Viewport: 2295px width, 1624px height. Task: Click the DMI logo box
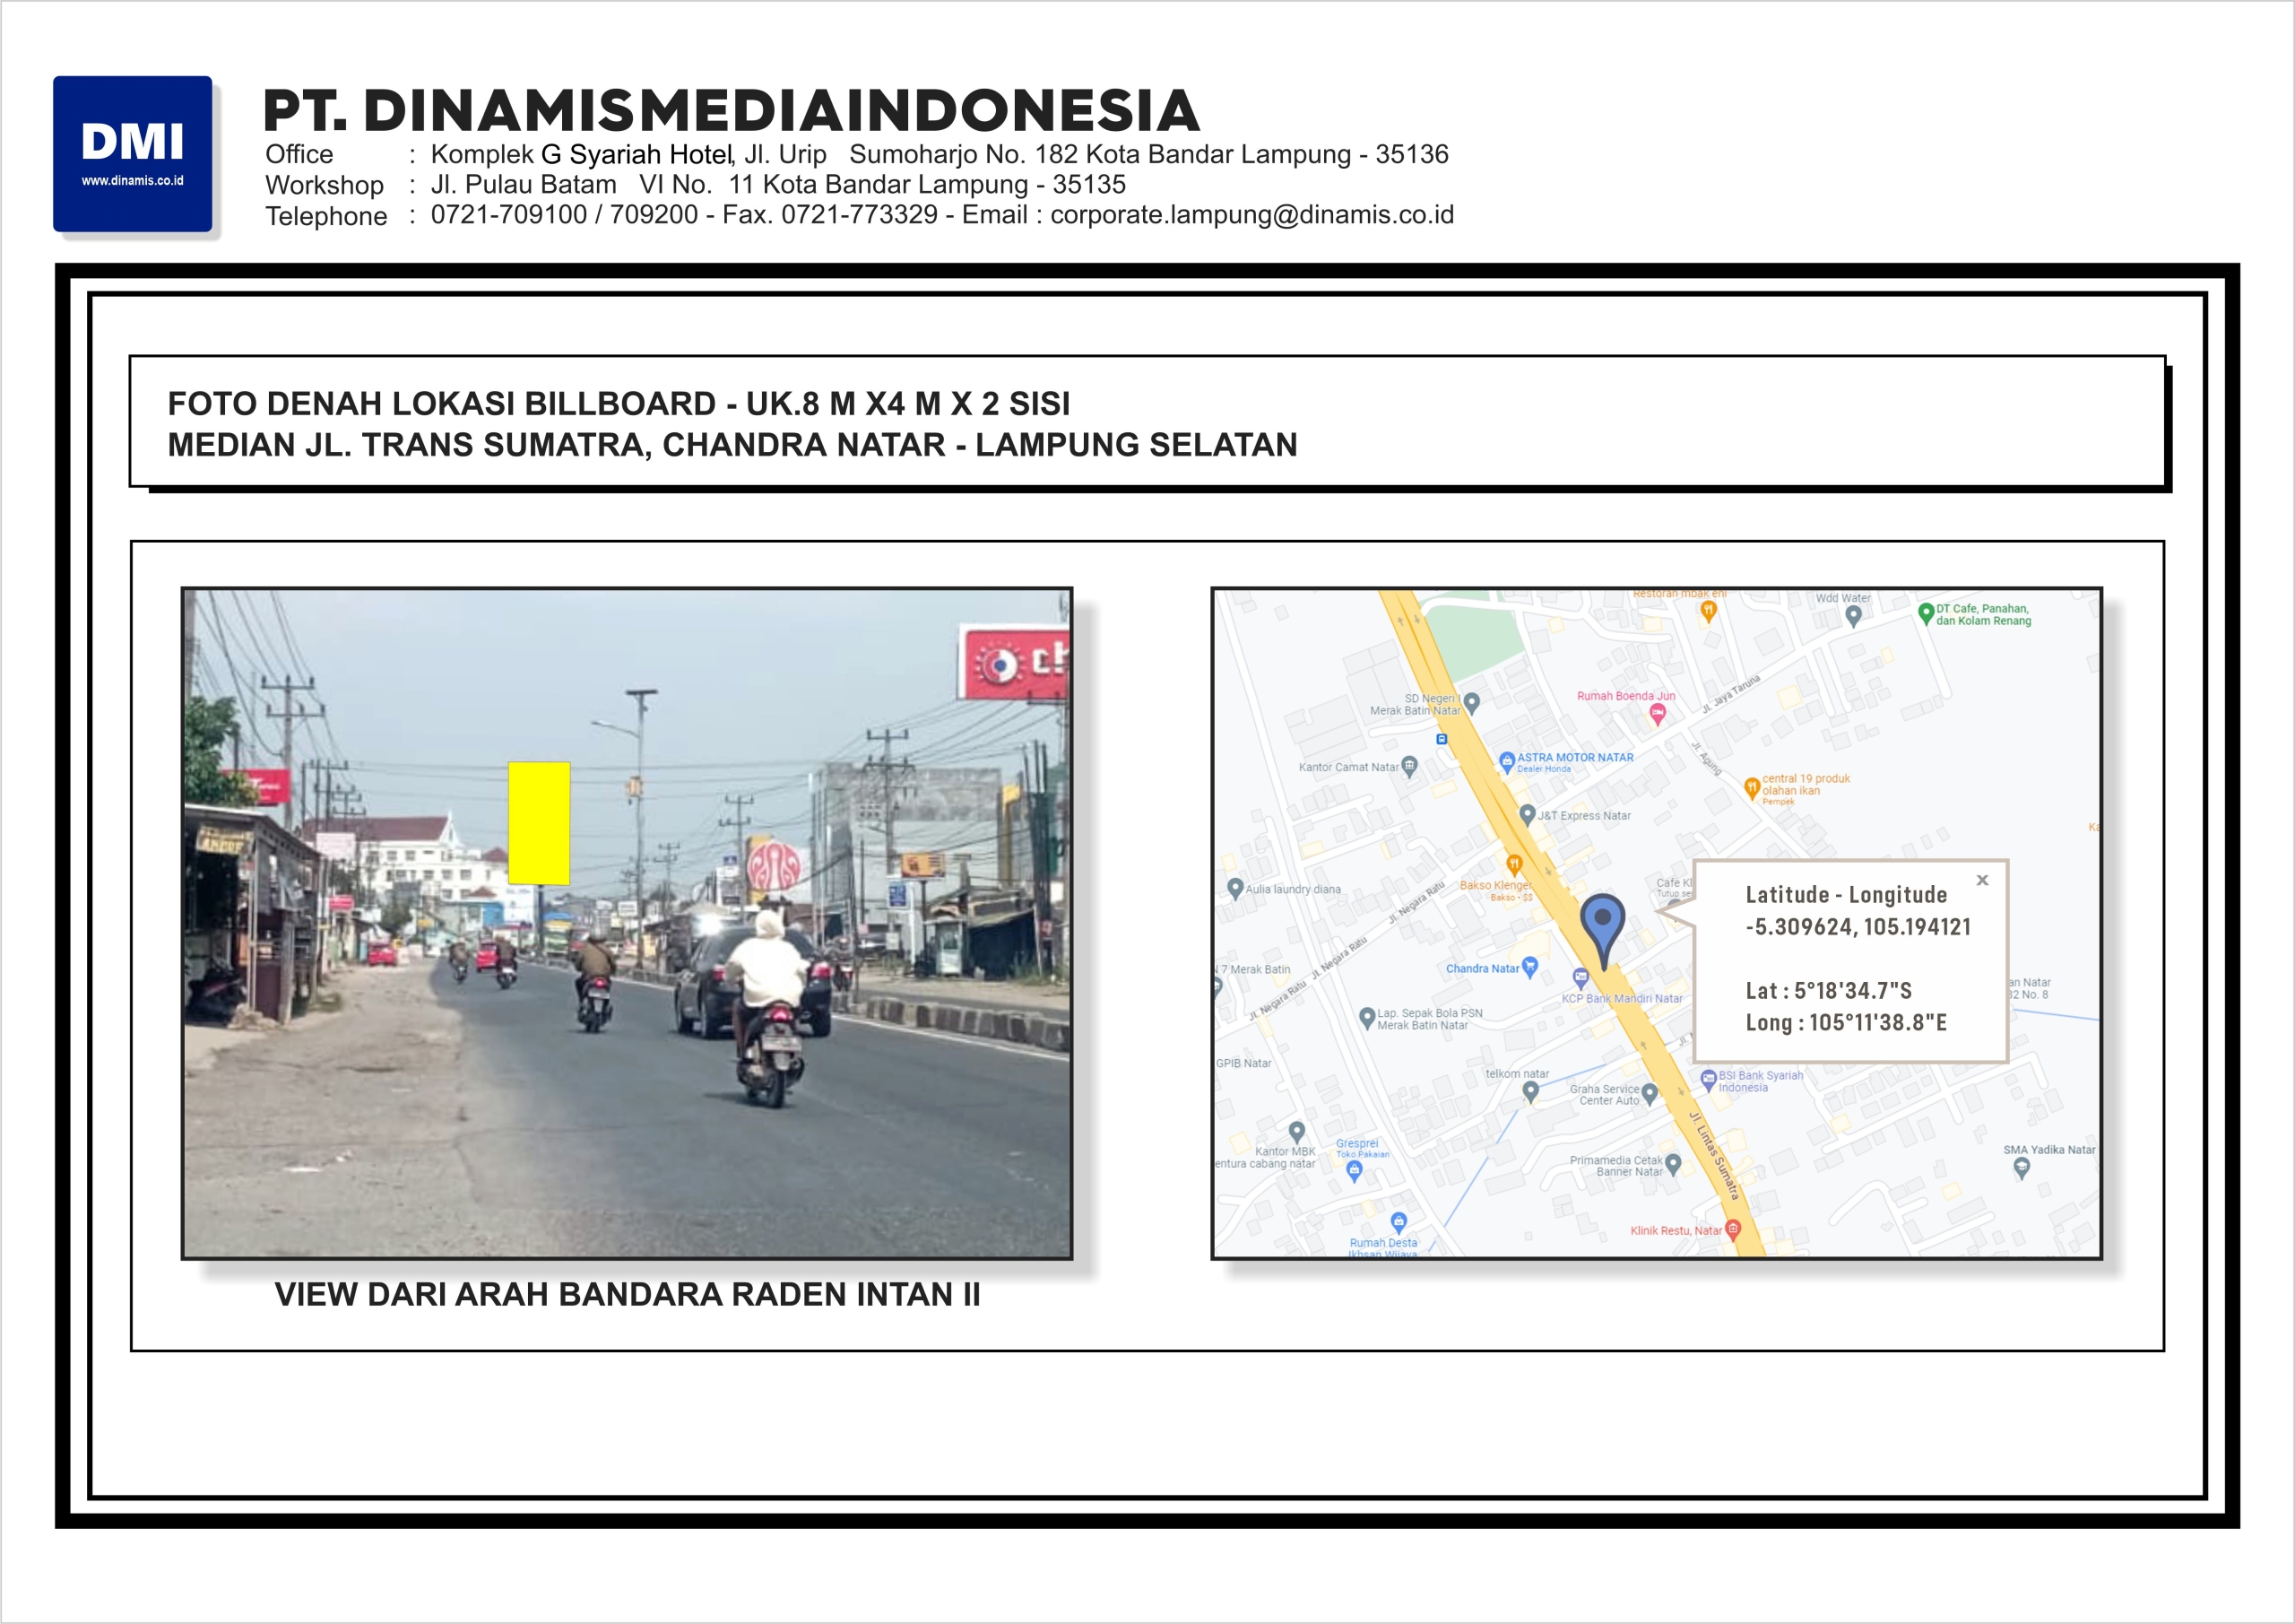point(133,153)
